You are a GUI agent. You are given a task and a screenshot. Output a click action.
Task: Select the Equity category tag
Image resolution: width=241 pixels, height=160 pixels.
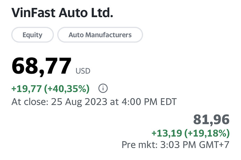32,35
